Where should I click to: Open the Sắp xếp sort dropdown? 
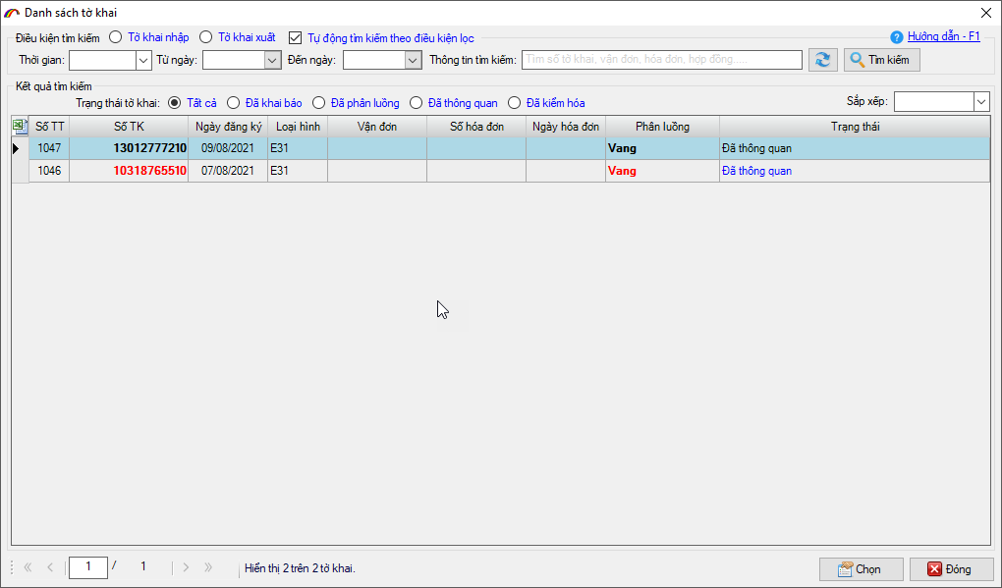click(x=981, y=101)
